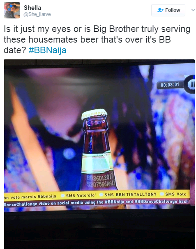Open the attached TV screen photo
The width and height of the screenshot is (196, 249).
99,154
